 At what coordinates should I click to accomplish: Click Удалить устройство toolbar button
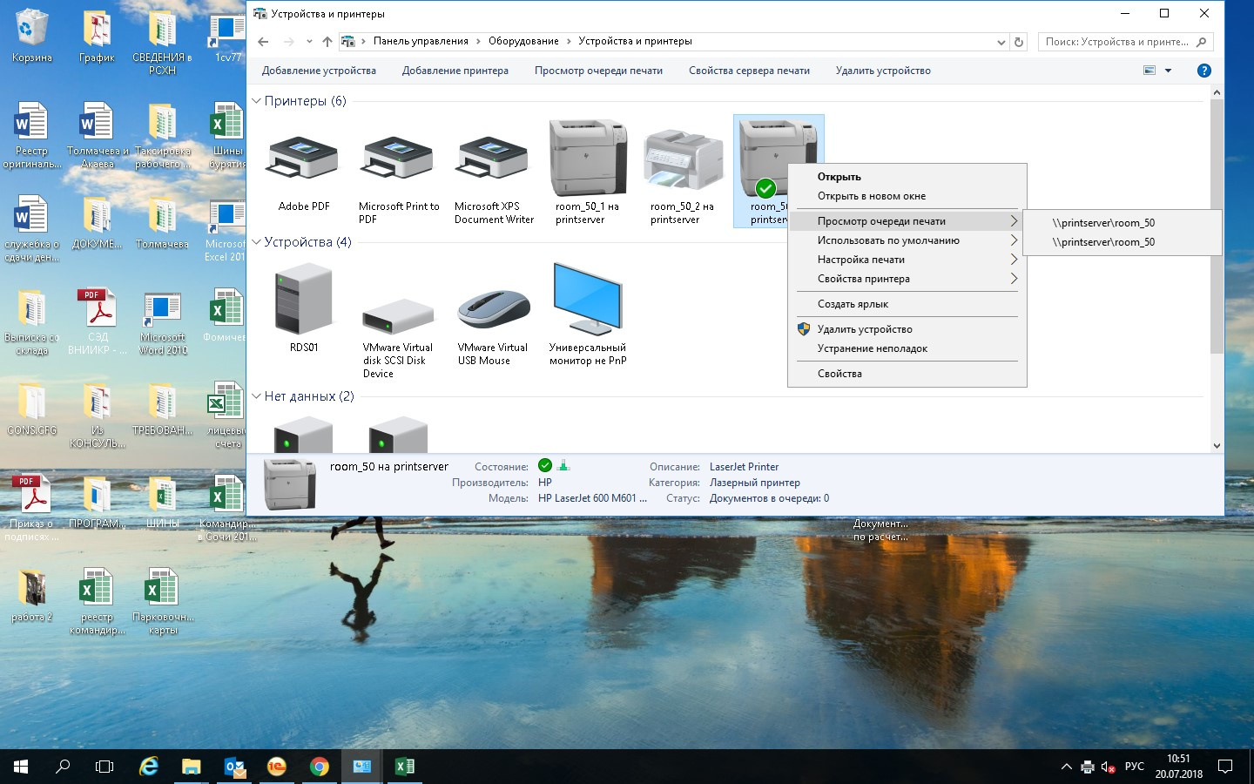click(x=883, y=71)
